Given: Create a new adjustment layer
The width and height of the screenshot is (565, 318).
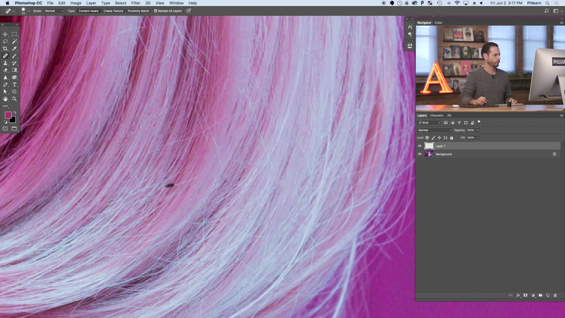Looking at the screenshot, I should 533,295.
